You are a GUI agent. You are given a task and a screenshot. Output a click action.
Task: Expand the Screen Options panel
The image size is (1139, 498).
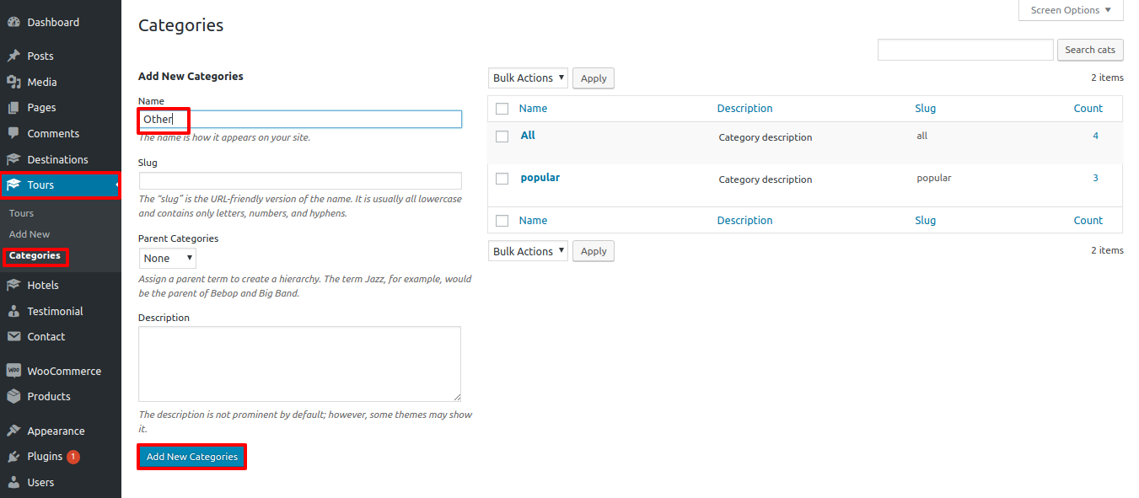point(1071,10)
